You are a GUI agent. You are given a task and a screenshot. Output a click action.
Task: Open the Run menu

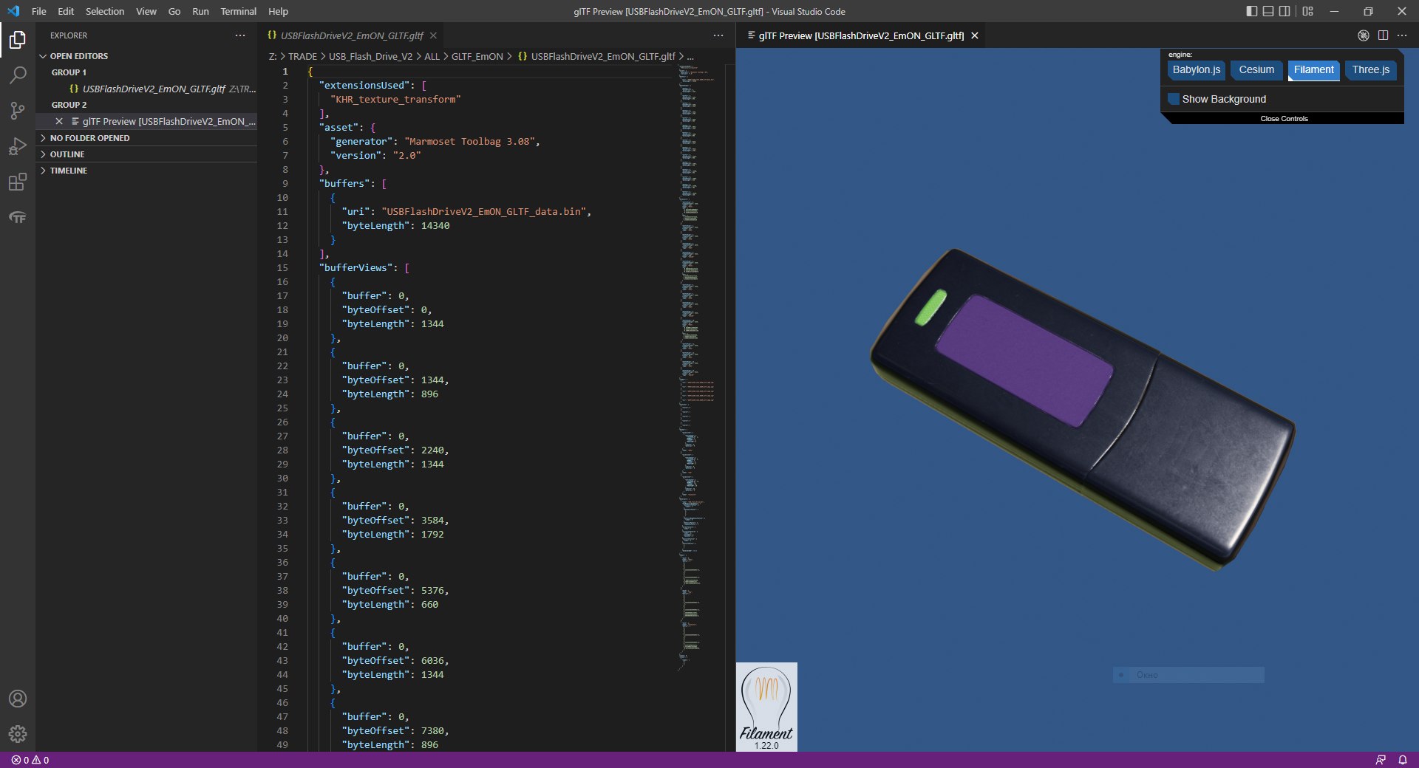200,11
